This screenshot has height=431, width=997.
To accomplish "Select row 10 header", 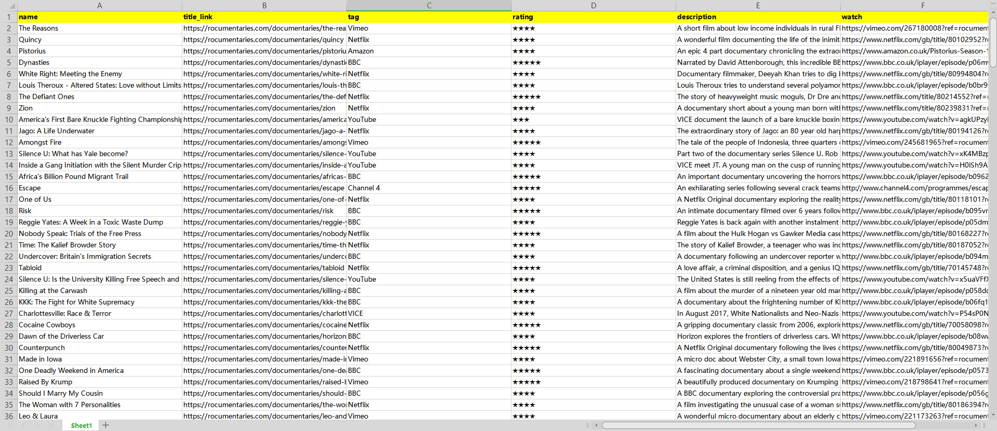I will [x=9, y=120].
